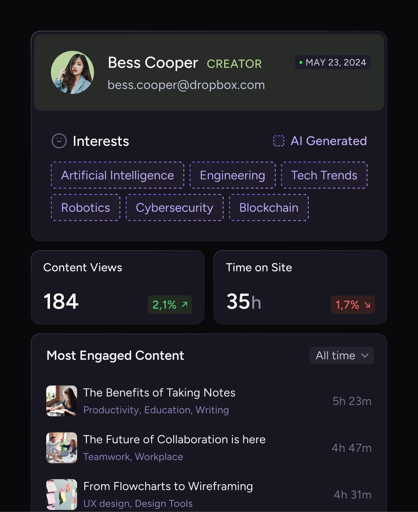Open bess.cooper@dropbox.com email link
418x512 pixels.
[x=186, y=85]
